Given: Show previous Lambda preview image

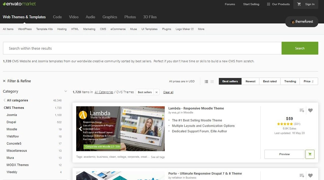Looking at the screenshot, I should (x=80, y=129).
